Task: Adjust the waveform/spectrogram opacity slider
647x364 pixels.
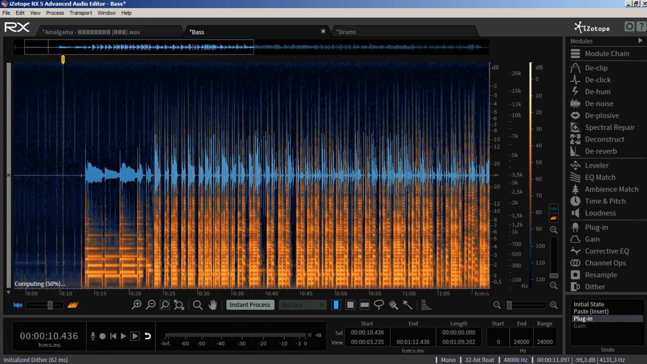Action: point(45,305)
